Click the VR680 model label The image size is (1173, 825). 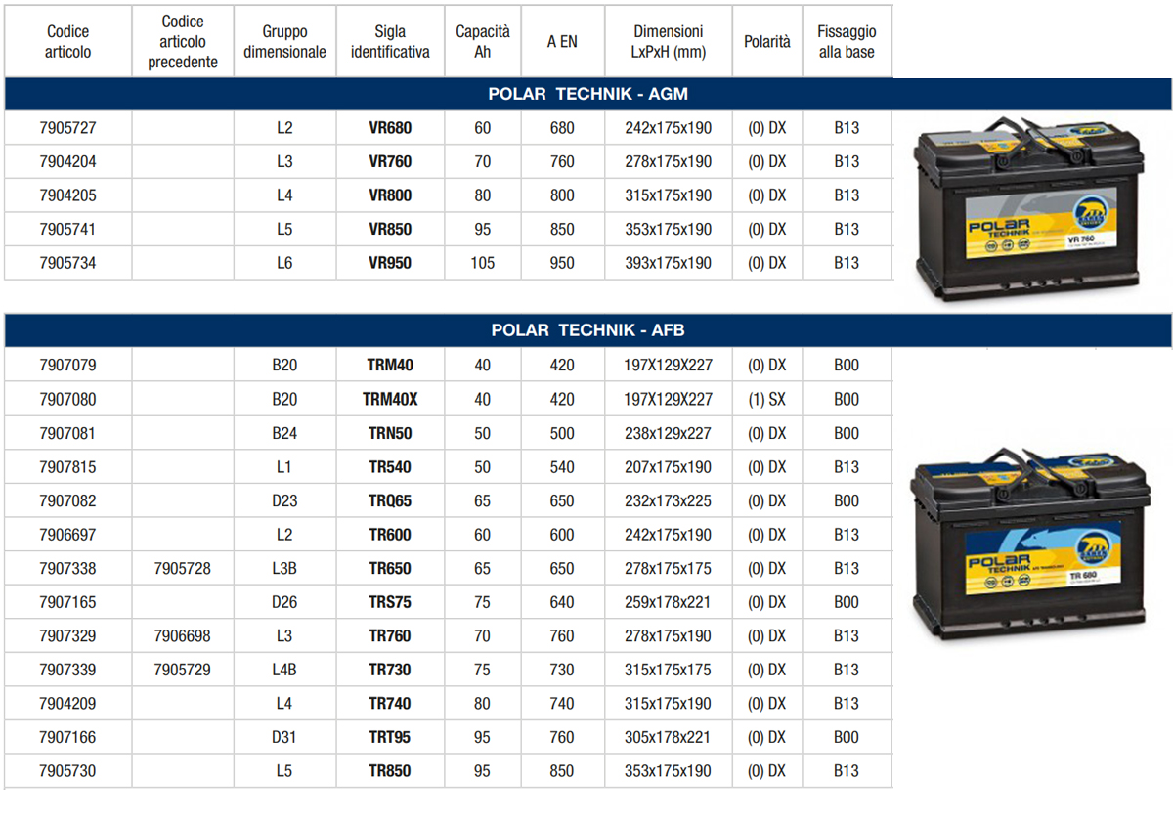[x=390, y=128]
